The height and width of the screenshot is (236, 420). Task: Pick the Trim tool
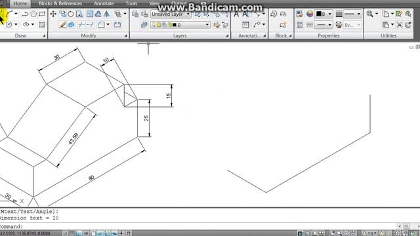pyautogui.click(x=81, y=25)
